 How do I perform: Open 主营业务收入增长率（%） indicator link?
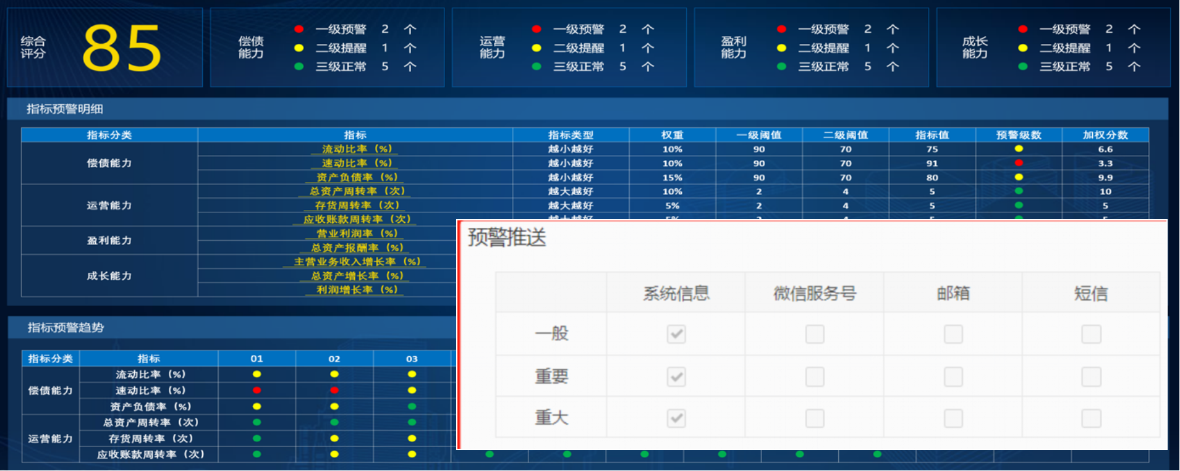tap(357, 262)
